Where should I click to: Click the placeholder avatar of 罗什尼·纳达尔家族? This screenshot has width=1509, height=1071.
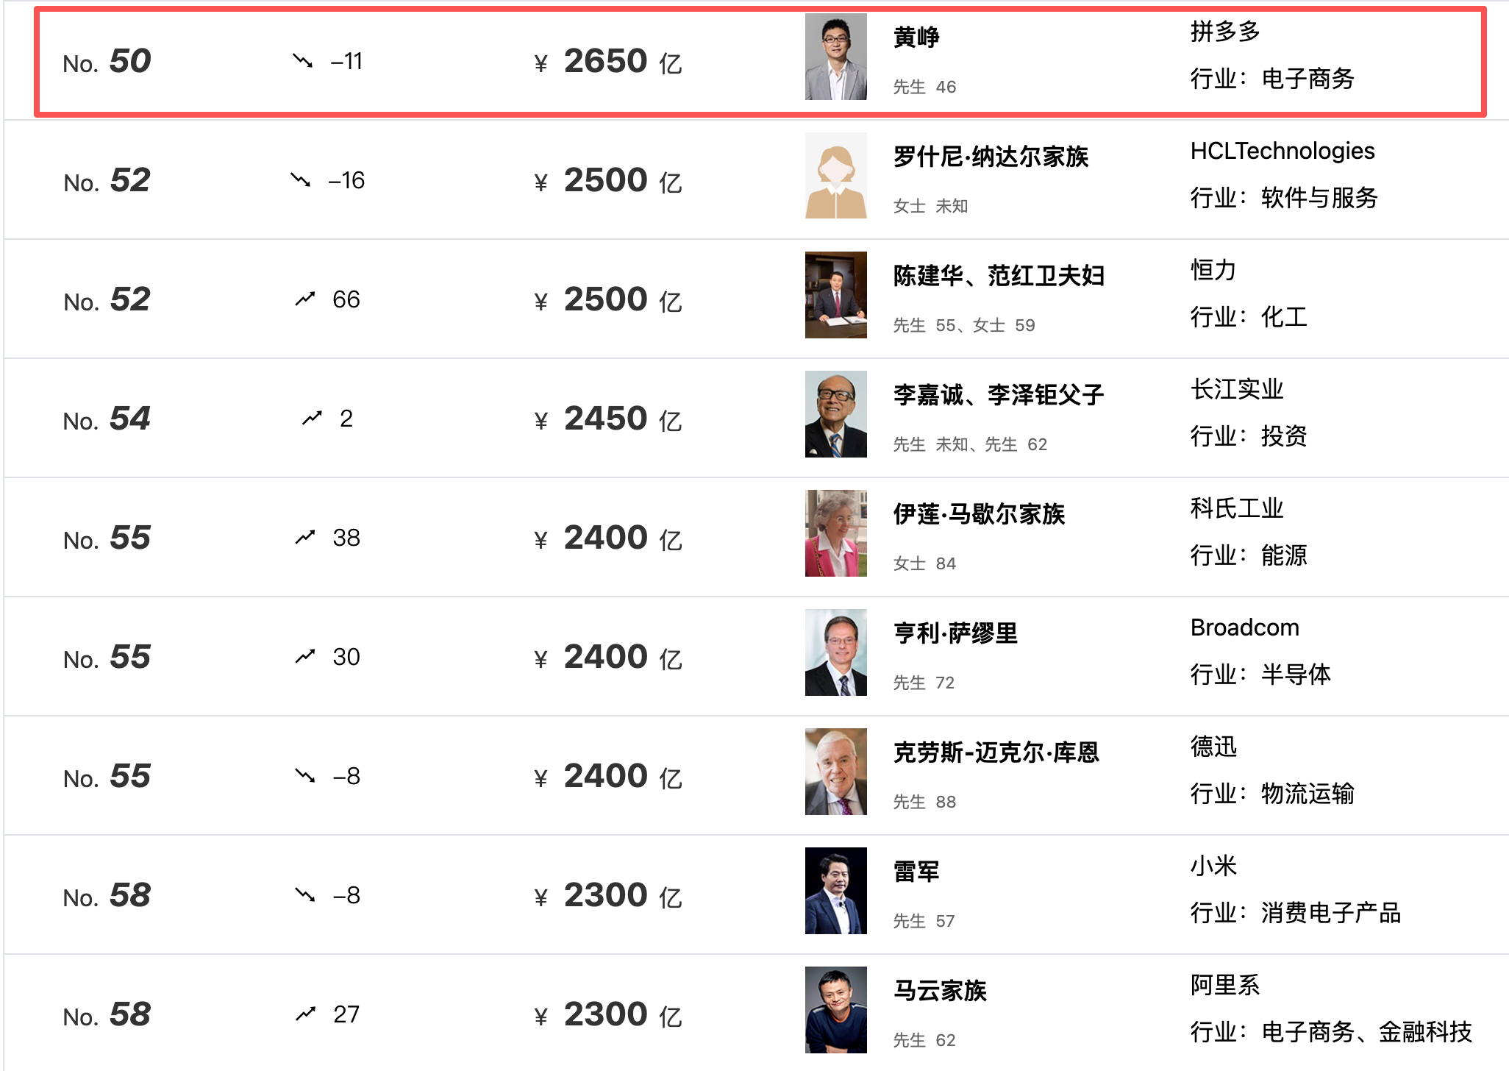pyautogui.click(x=835, y=176)
